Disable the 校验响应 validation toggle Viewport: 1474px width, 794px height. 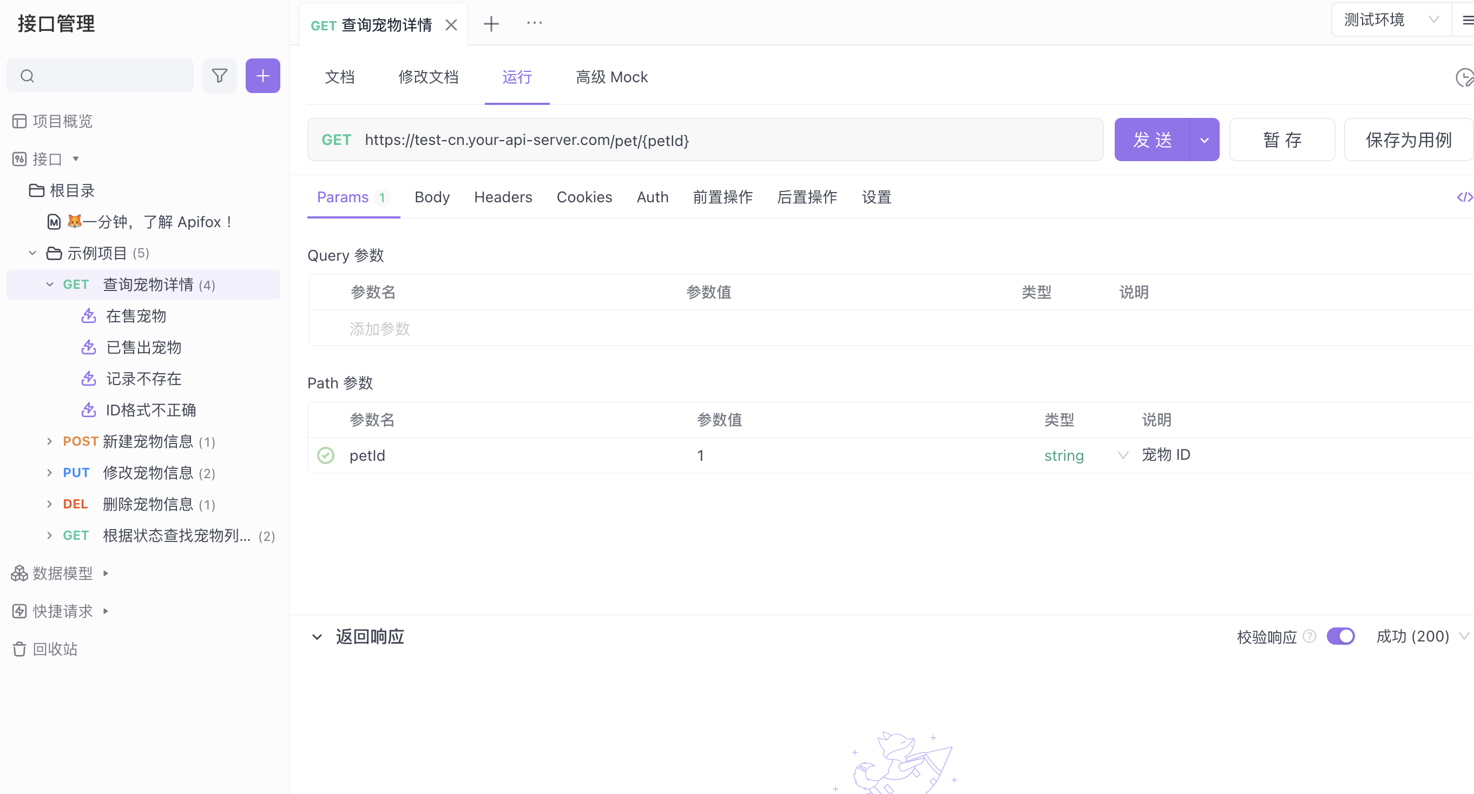pos(1341,636)
